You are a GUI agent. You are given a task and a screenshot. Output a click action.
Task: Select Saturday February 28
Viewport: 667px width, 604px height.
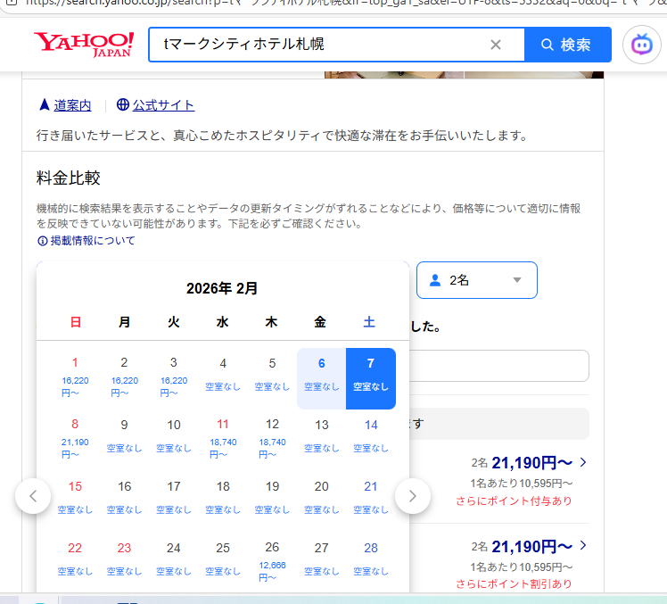tap(371, 563)
